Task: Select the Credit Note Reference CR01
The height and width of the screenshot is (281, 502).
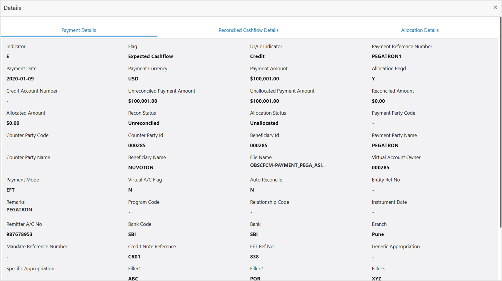Action: [x=134, y=256]
